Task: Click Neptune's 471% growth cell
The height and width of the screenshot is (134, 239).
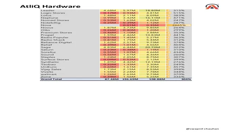Action: coord(179,18)
